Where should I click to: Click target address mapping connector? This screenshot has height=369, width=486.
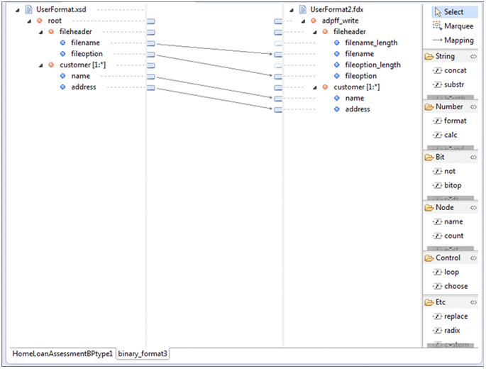pos(278,110)
